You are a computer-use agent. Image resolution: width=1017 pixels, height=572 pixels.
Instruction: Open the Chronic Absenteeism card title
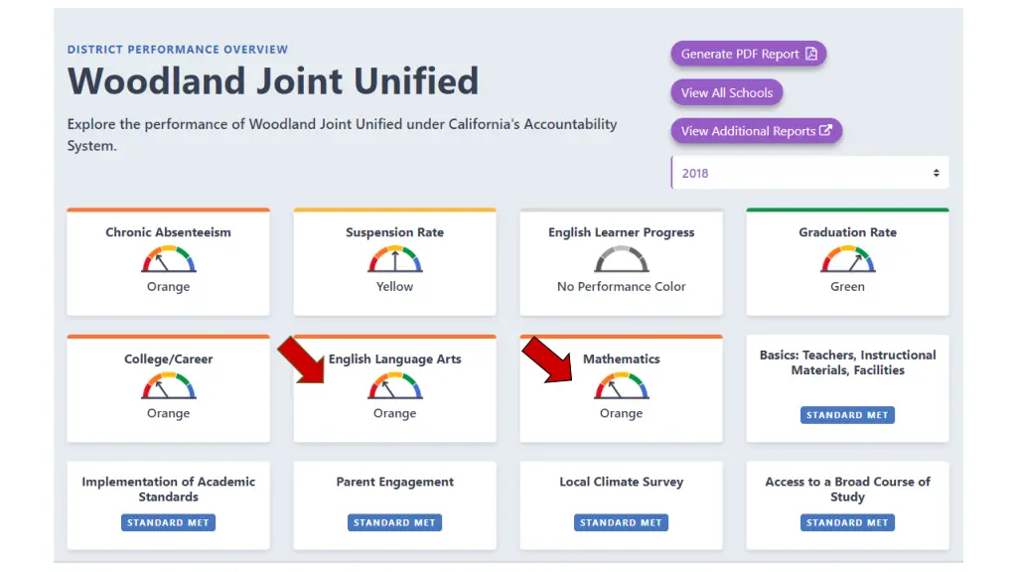[x=168, y=232]
